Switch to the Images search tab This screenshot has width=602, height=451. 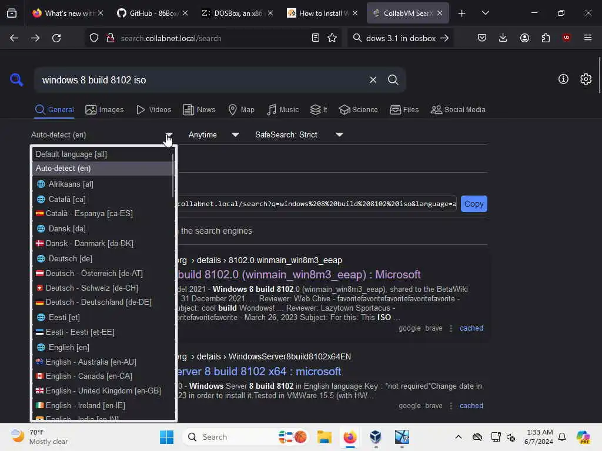[x=105, y=110]
